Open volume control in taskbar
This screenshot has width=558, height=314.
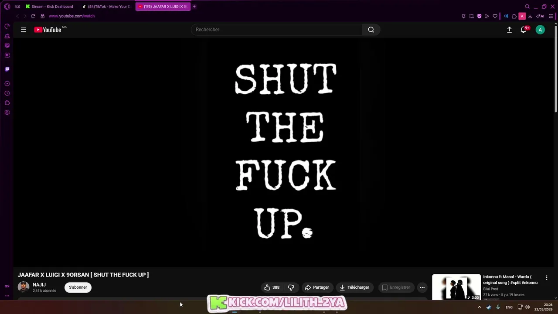527,307
